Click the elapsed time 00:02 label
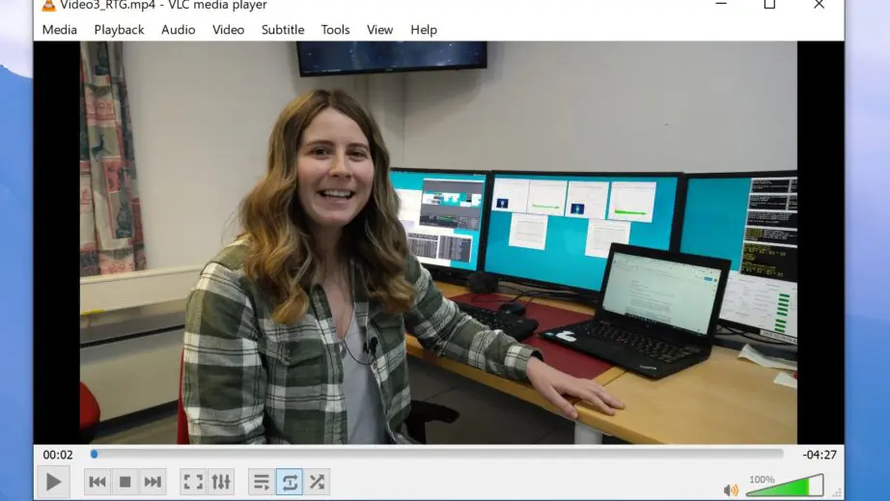This screenshot has width=890, height=501. 58,455
